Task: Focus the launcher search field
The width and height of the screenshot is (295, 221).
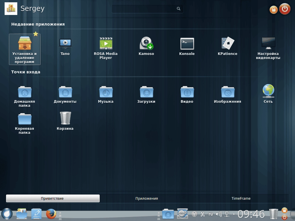Action: (x=147, y=9)
